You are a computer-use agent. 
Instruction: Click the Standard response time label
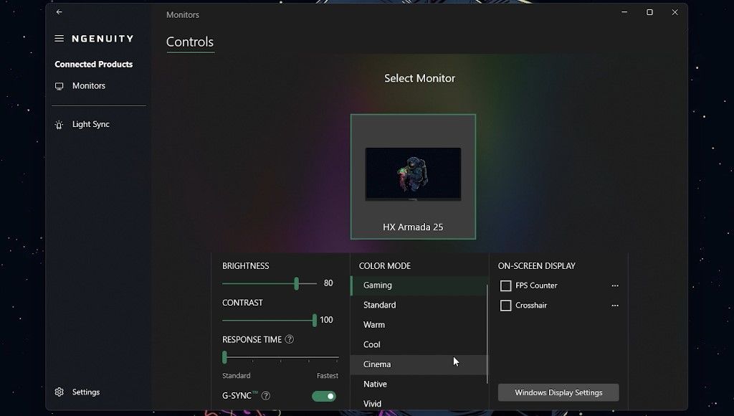click(x=237, y=376)
